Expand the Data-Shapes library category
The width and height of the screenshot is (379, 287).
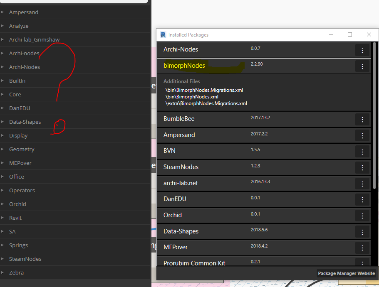tap(2, 122)
